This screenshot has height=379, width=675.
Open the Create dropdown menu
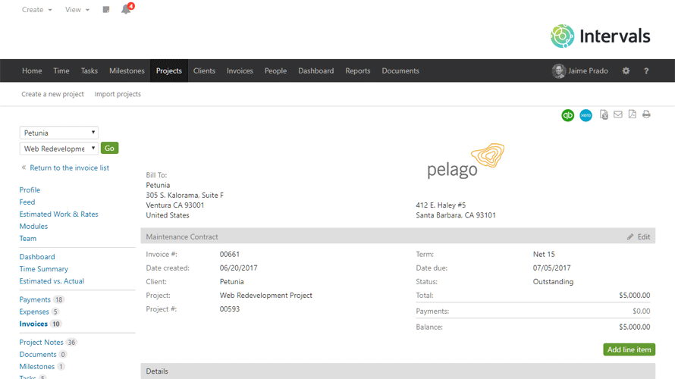[x=36, y=10]
